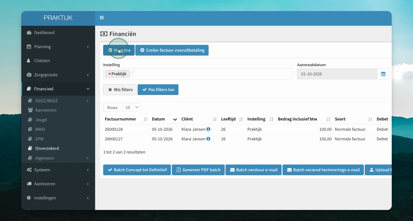Click Batch verstuur e-mail button

254,170
